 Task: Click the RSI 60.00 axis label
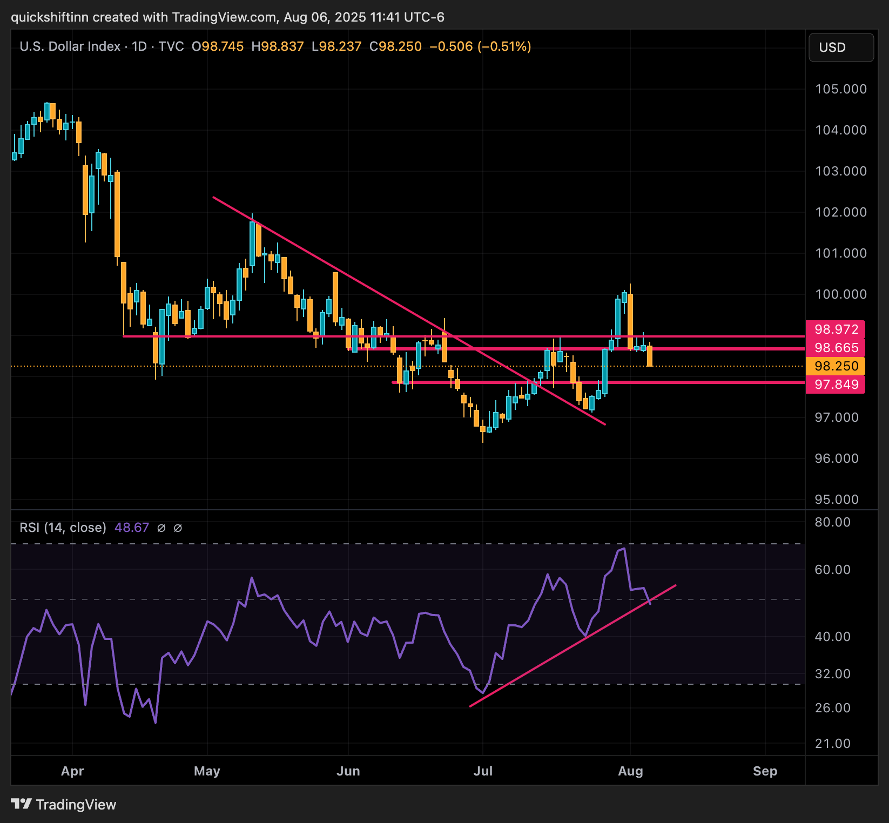coord(833,570)
